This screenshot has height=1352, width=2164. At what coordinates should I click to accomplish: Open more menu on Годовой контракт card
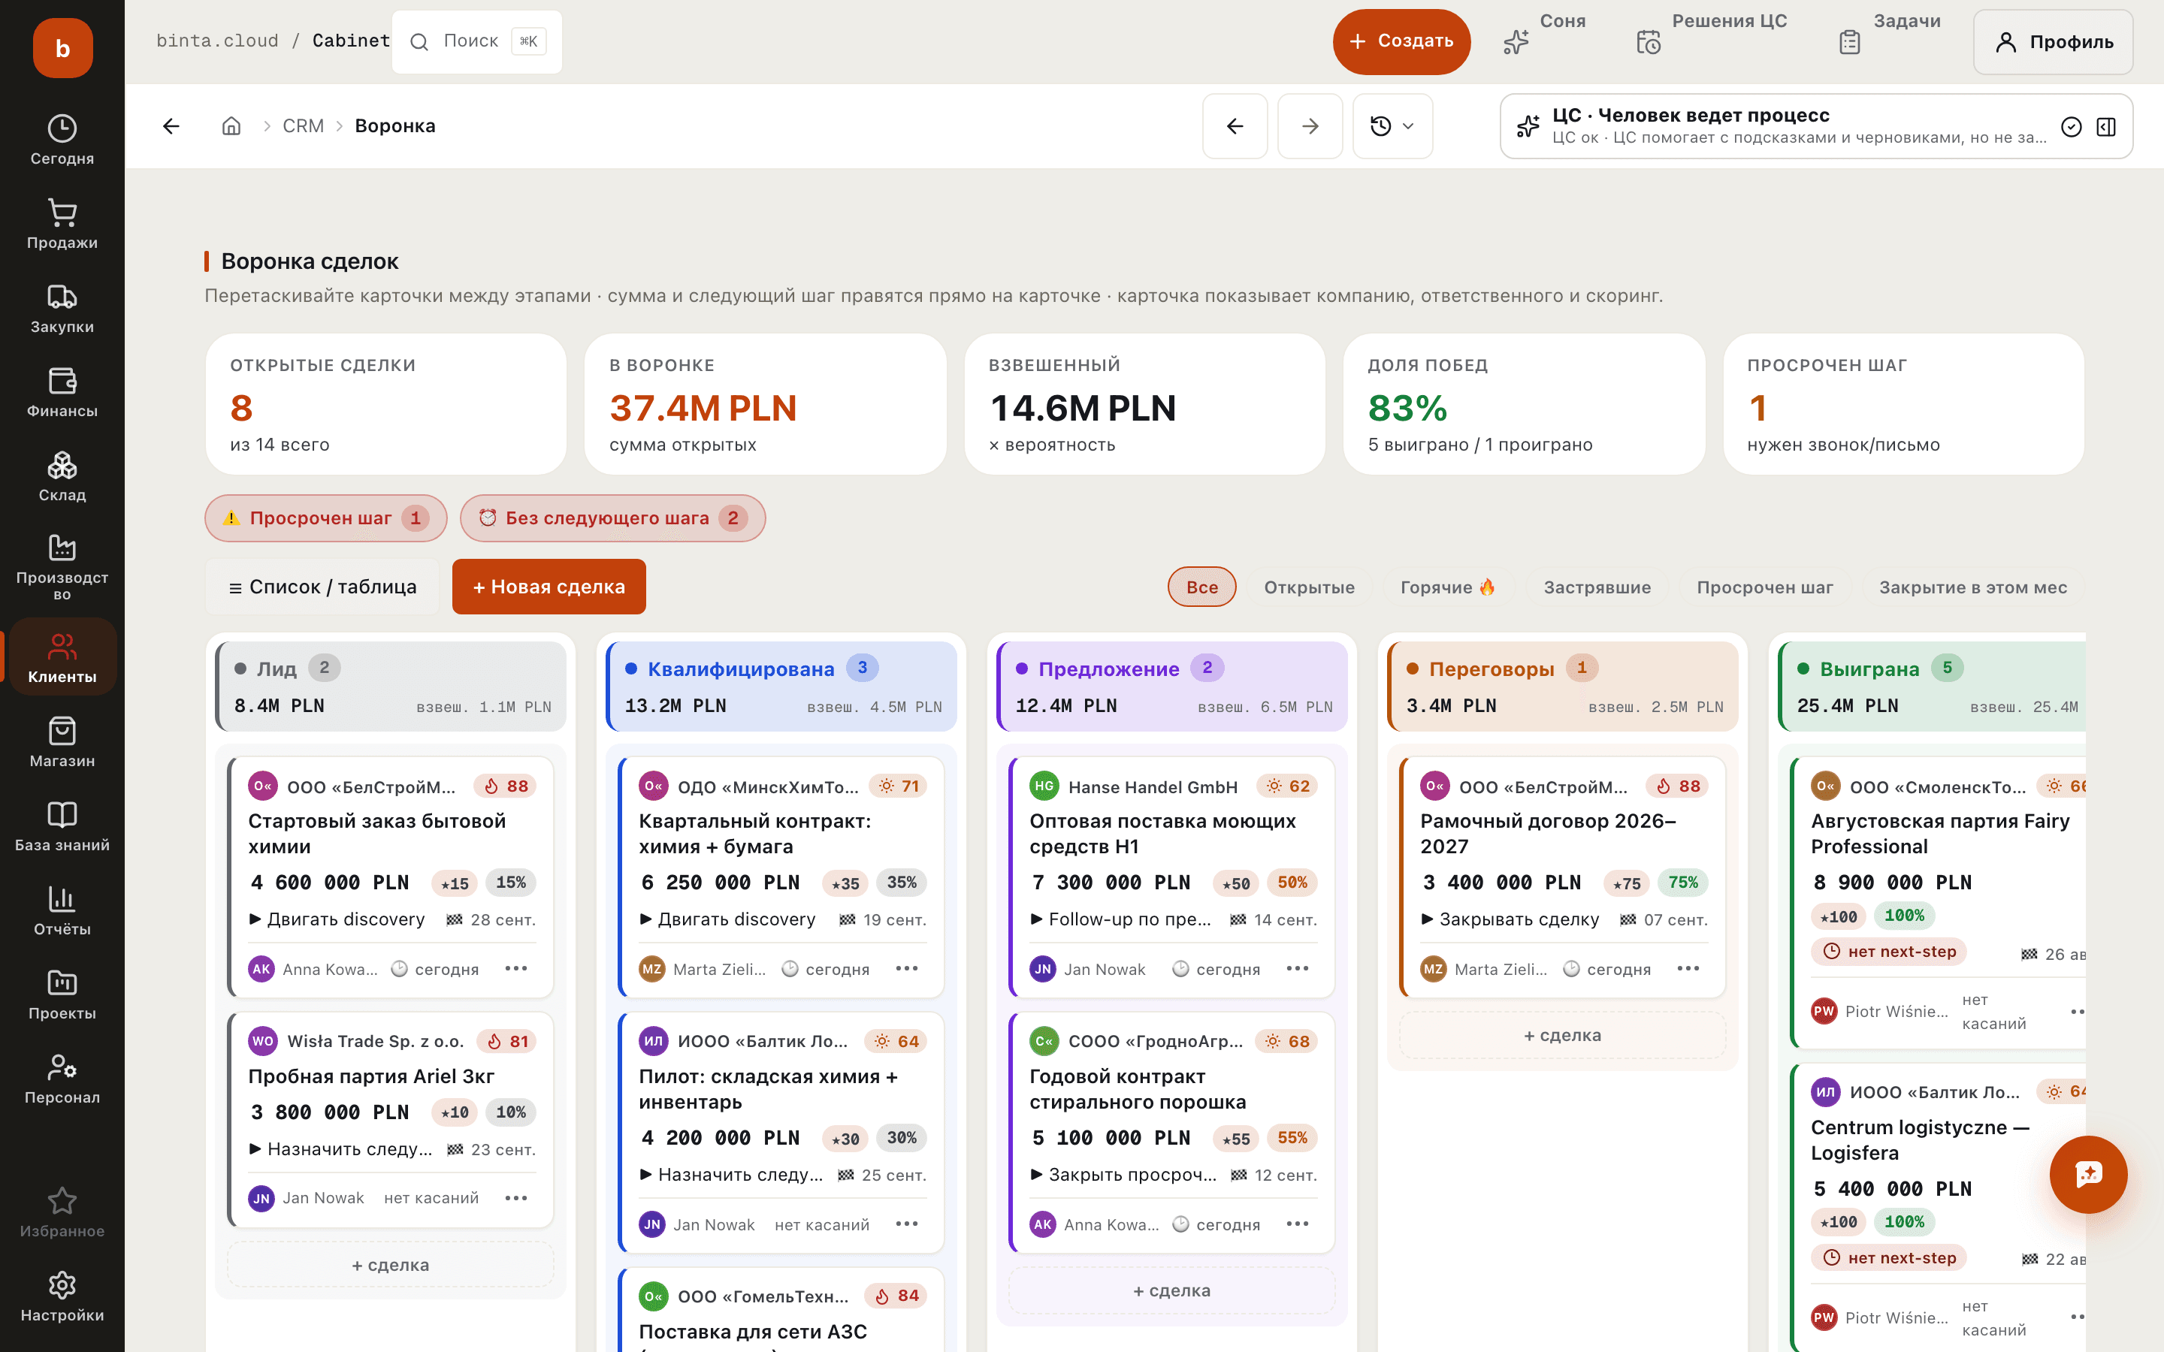1298,1224
